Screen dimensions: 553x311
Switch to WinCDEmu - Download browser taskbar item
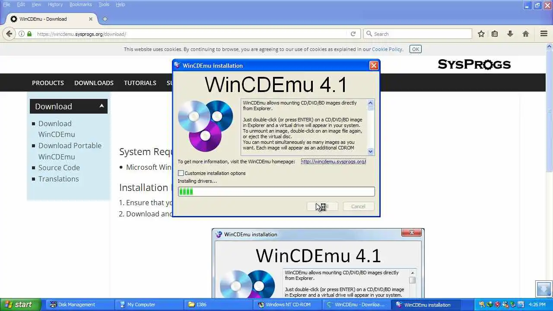pos(356,305)
